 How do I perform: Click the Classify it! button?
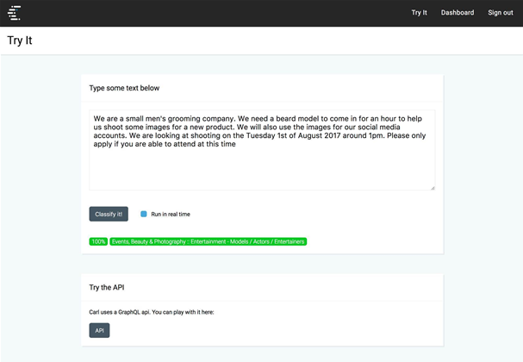click(x=109, y=214)
